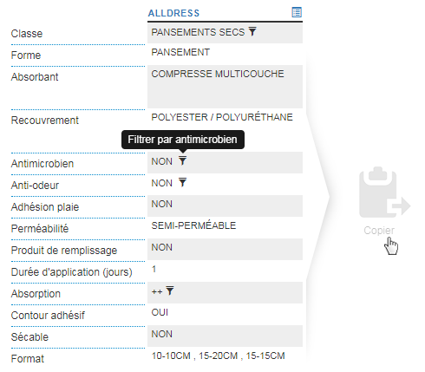Filter by Anti-odeur NON value

pos(182,182)
